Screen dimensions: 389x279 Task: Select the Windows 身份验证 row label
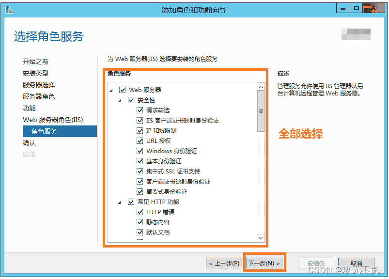coord(171,151)
